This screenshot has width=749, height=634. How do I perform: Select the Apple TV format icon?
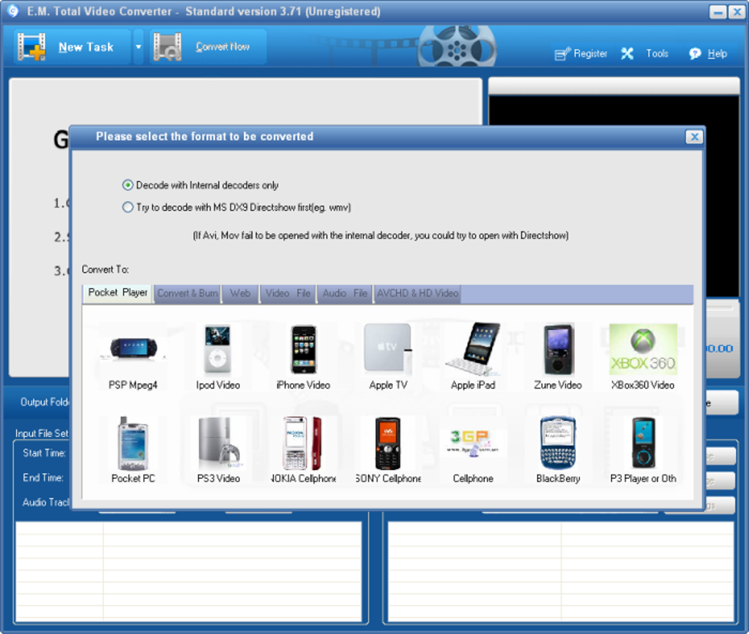[x=388, y=349]
